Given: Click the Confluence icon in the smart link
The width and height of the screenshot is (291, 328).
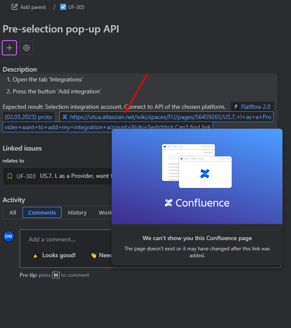Looking at the screenshot, I should coord(65,117).
